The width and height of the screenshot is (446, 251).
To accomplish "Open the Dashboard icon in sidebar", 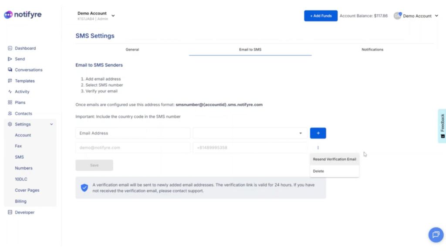I will coord(10,48).
